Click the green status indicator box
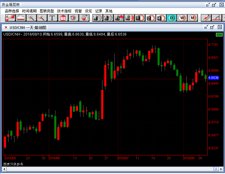This screenshot has height=174, width=225. coord(219,35)
